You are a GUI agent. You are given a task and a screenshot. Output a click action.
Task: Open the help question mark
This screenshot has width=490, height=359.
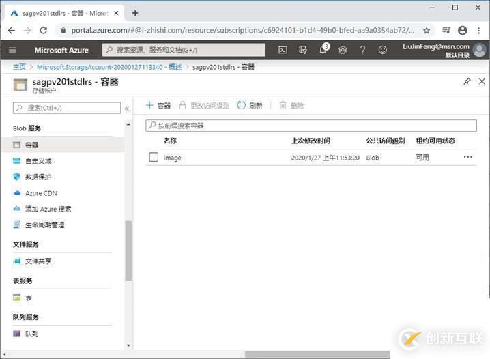point(362,50)
